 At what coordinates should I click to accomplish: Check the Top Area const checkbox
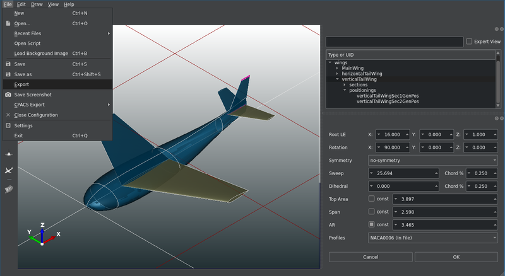pyautogui.click(x=372, y=199)
